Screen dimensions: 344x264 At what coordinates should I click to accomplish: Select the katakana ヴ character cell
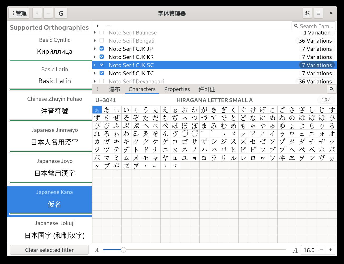322,158
